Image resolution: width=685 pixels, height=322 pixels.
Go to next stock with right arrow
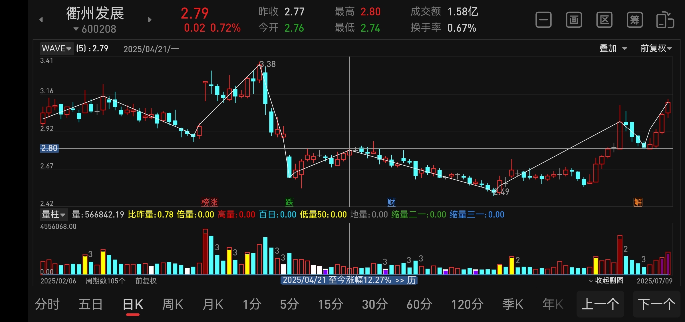[150, 20]
